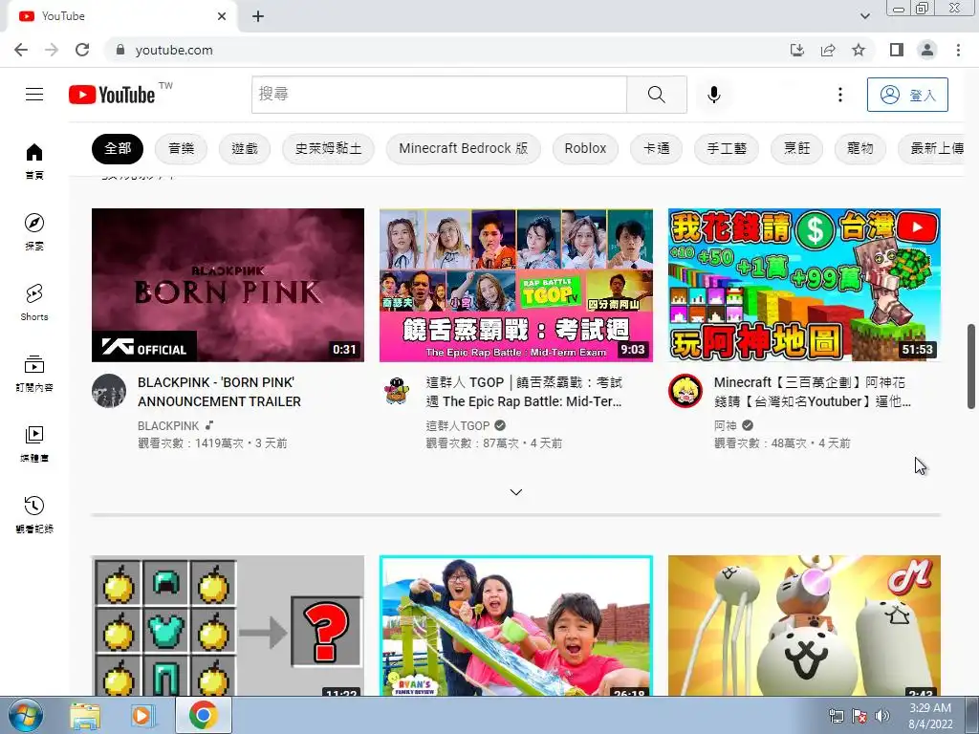Select the 遊戲 filter chip

(245, 148)
